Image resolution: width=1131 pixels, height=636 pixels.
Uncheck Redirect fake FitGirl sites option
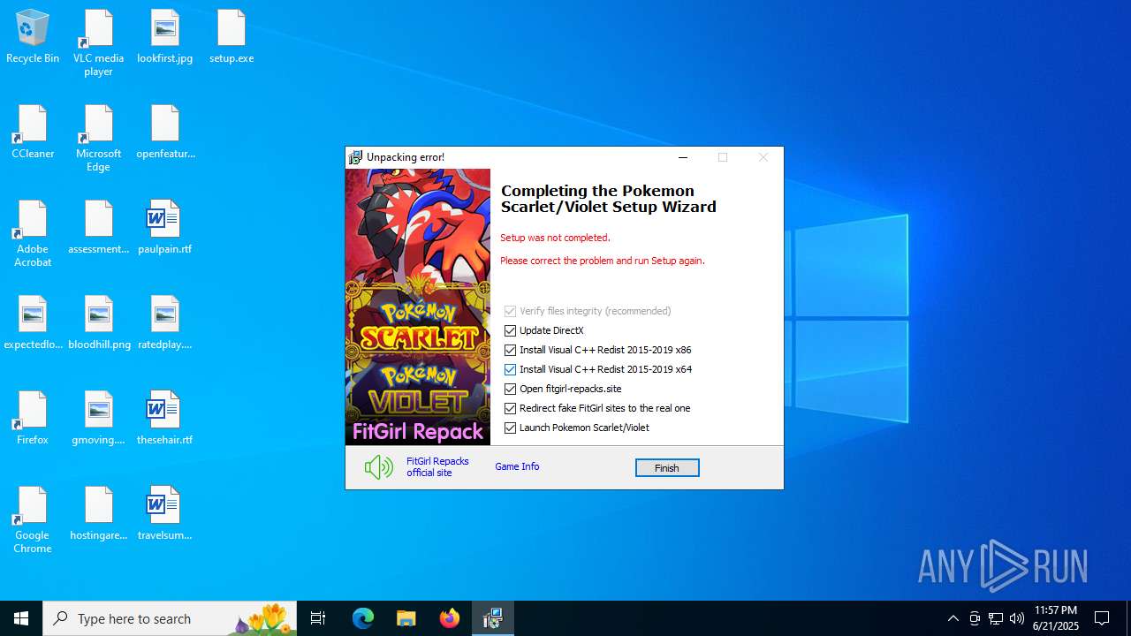[x=510, y=408]
